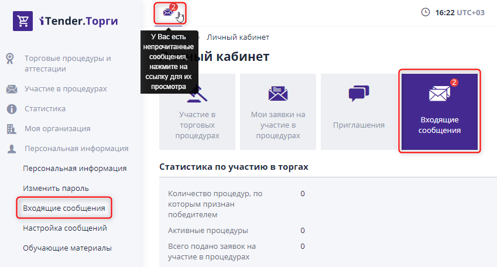Open Настройка сообщений in the sidebar
The image size is (497, 267).
point(64,228)
